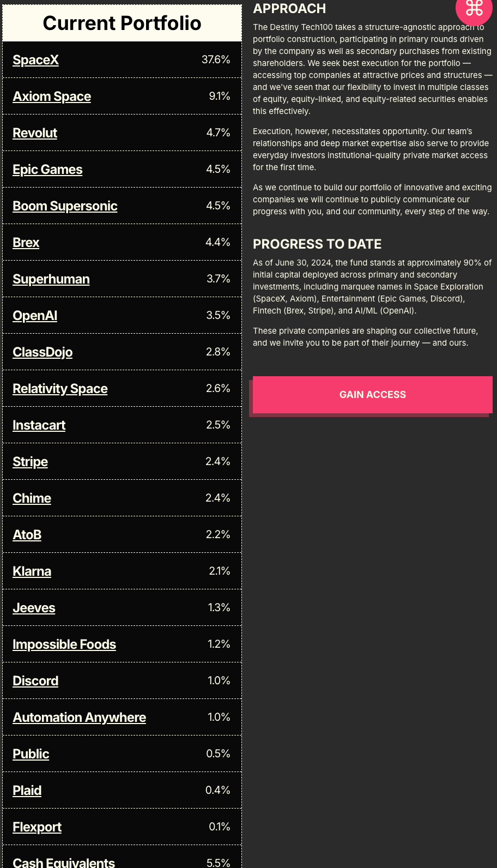
Task: View the Instacart holding link
Action: pos(39,425)
